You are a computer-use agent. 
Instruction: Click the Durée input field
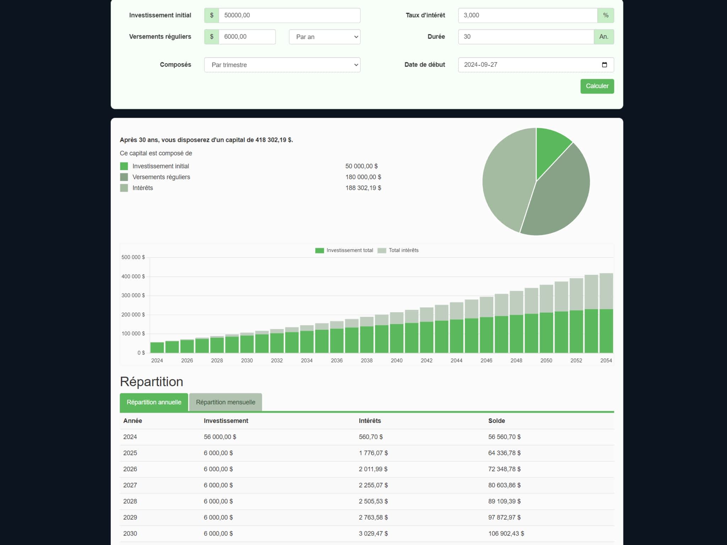pyautogui.click(x=525, y=37)
